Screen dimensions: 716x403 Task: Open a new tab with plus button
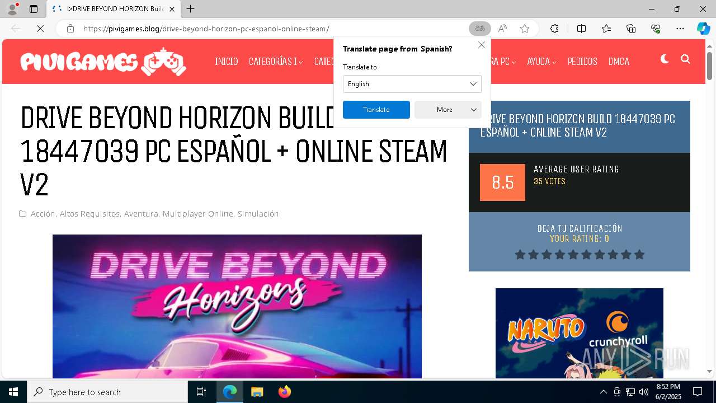tap(191, 9)
